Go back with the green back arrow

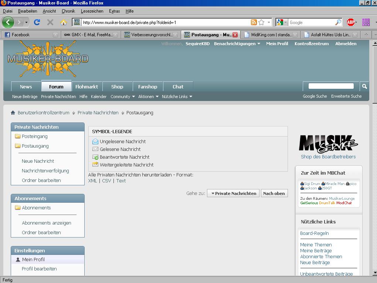coord(8,22)
